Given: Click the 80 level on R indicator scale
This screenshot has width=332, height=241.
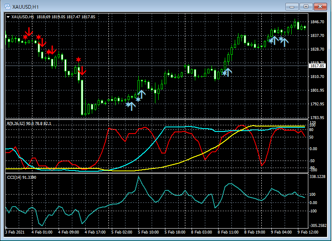Looking at the screenshot, I should pyautogui.click(x=311, y=130).
